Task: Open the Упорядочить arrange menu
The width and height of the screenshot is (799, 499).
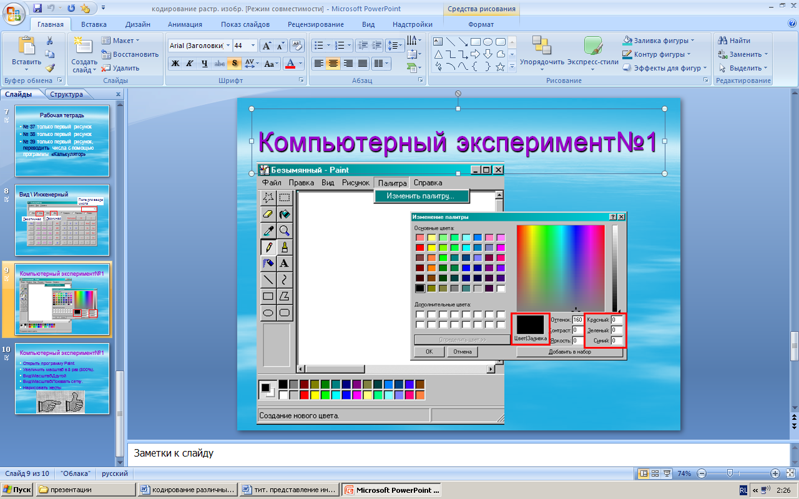Action: 542,53
